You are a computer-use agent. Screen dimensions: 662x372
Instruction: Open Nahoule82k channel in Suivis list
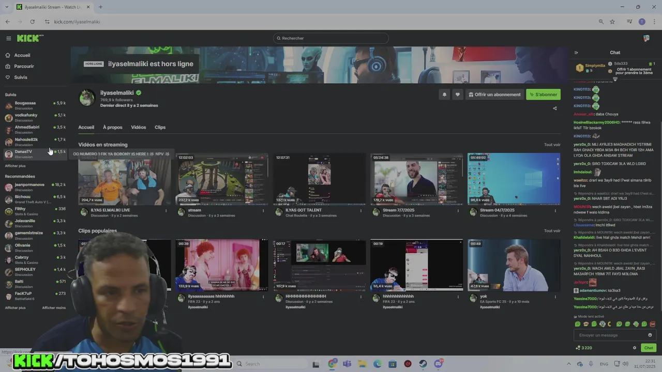coord(35,142)
